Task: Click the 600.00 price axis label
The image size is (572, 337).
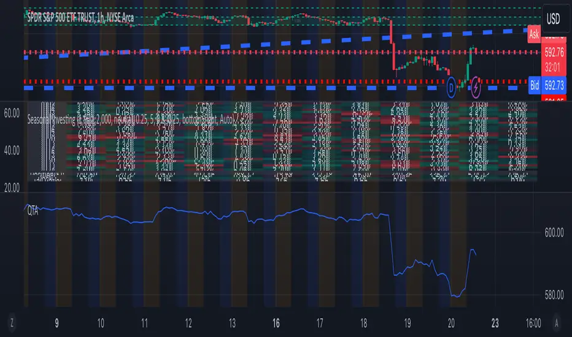Action: (554, 232)
